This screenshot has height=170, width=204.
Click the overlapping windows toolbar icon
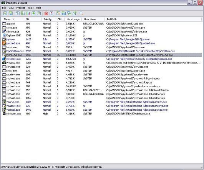click(69, 13)
